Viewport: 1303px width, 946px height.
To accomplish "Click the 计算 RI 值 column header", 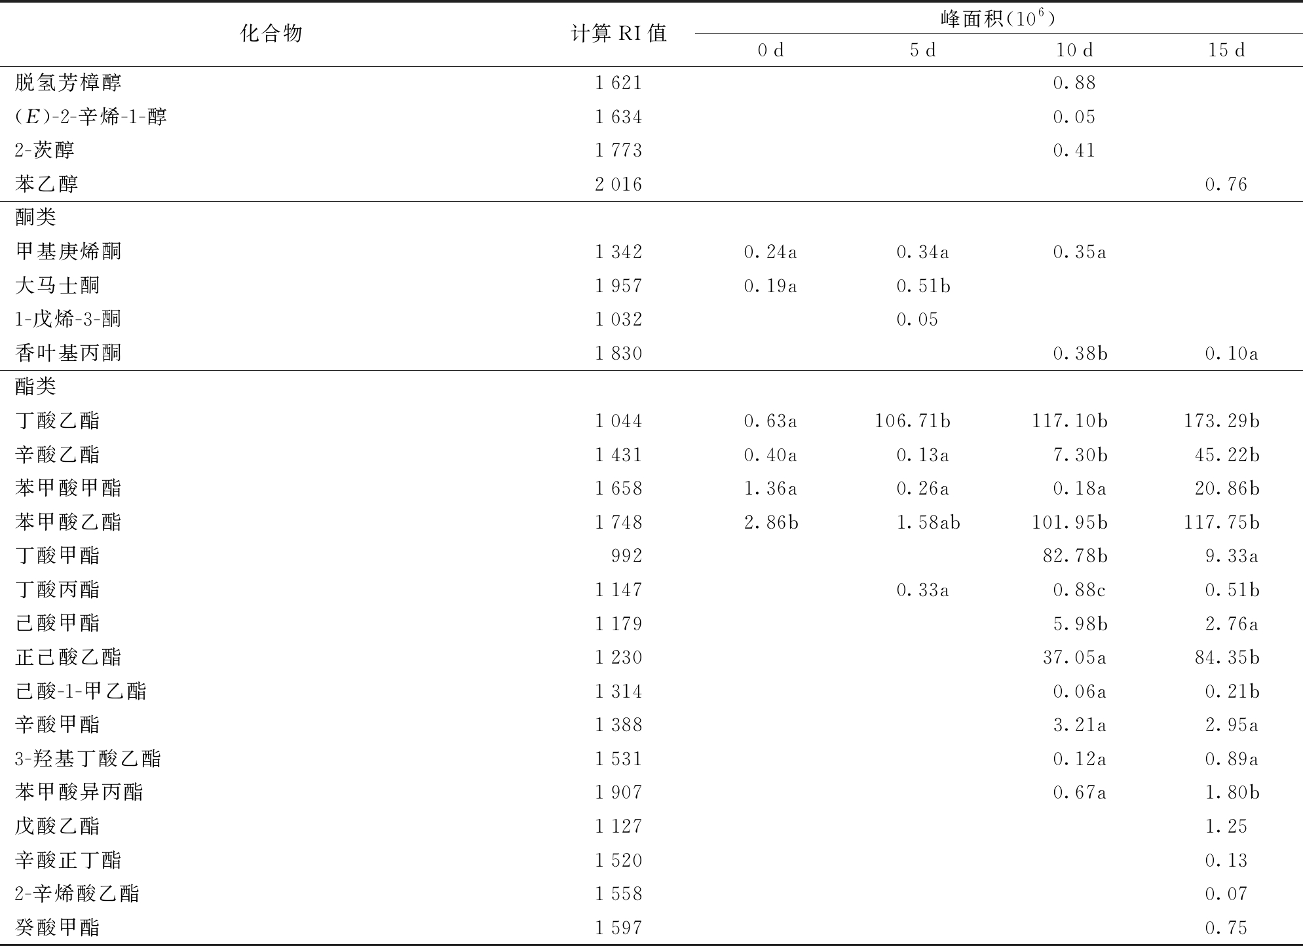I will 619,34.
